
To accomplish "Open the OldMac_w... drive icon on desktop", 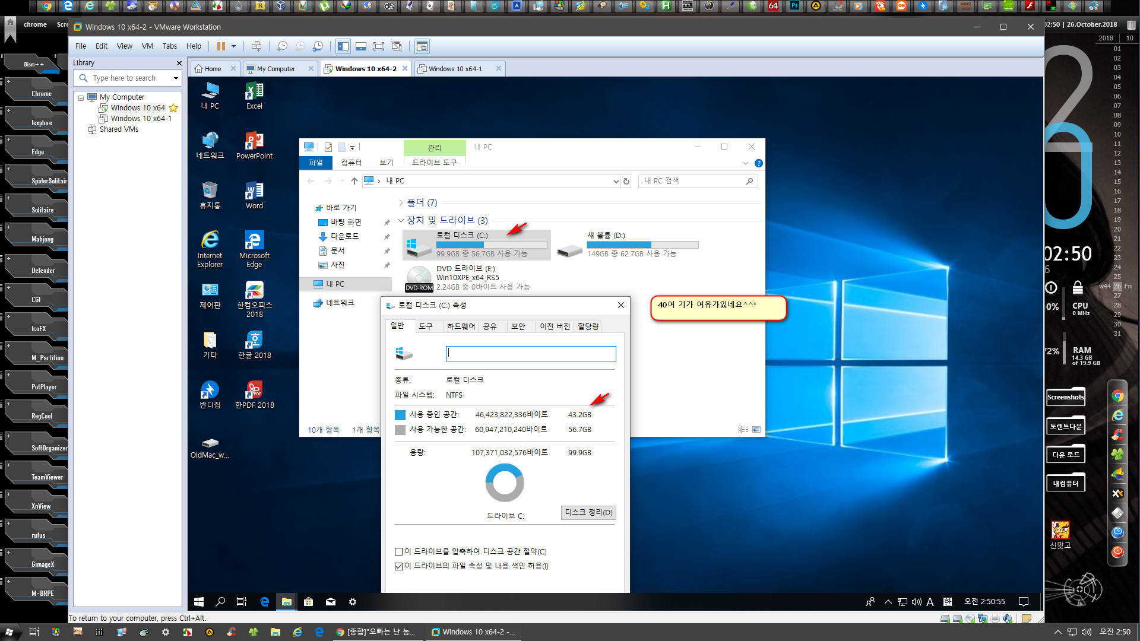I will (x=210, y=448).
